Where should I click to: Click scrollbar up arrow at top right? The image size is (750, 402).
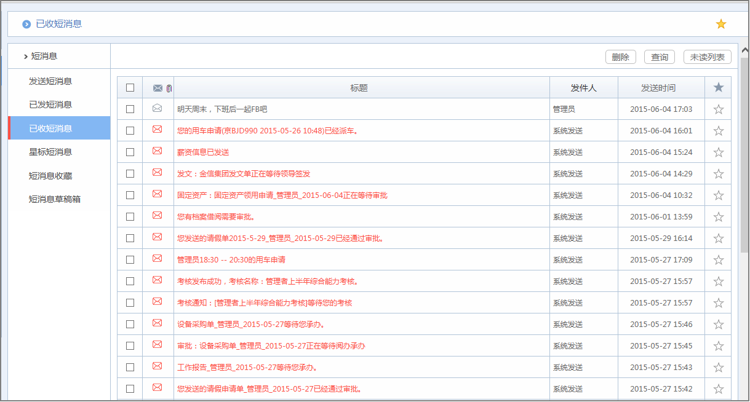click(x=744, y=50)
